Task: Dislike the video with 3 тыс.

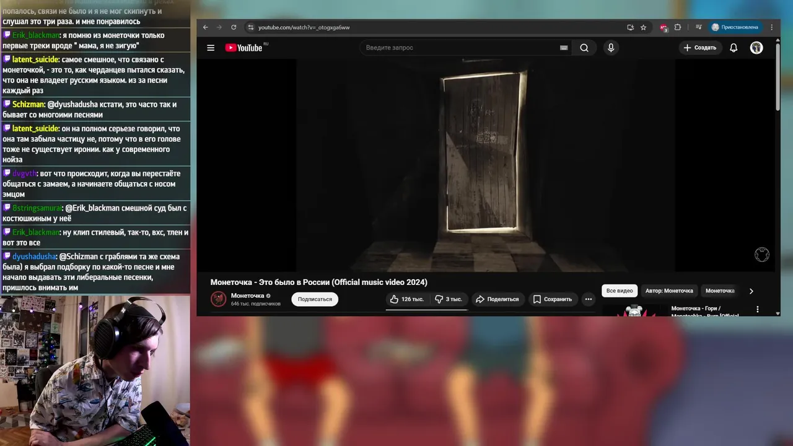Action: tap(448, 299)
